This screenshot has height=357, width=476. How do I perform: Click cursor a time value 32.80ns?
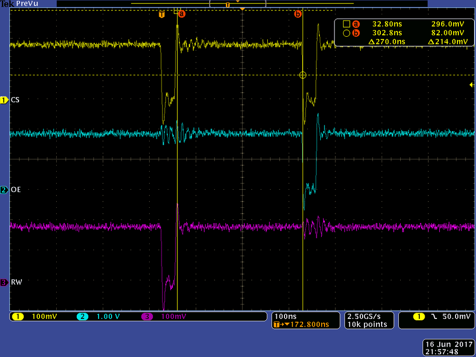[387, 24]
